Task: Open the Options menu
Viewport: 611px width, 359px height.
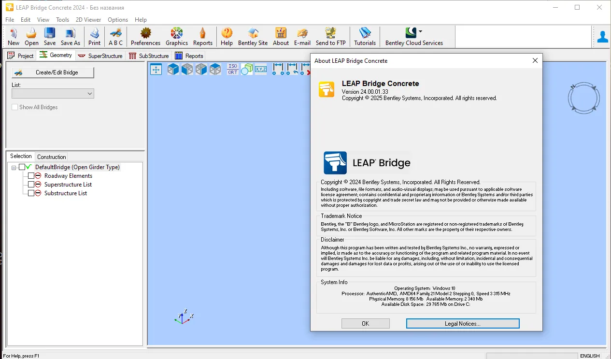Action: click(118, 20)
